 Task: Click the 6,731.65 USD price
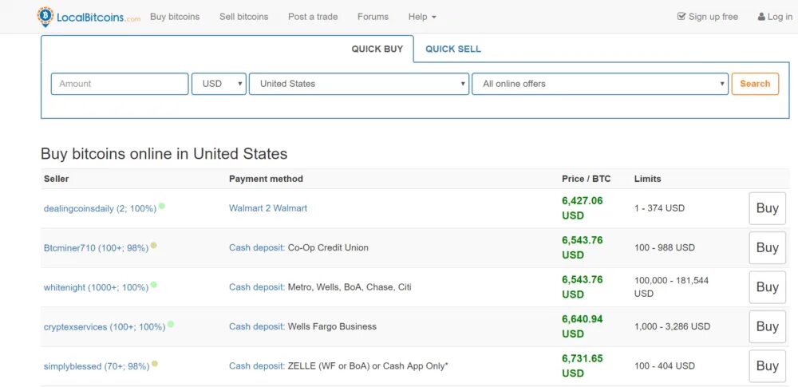pos(583,366)
